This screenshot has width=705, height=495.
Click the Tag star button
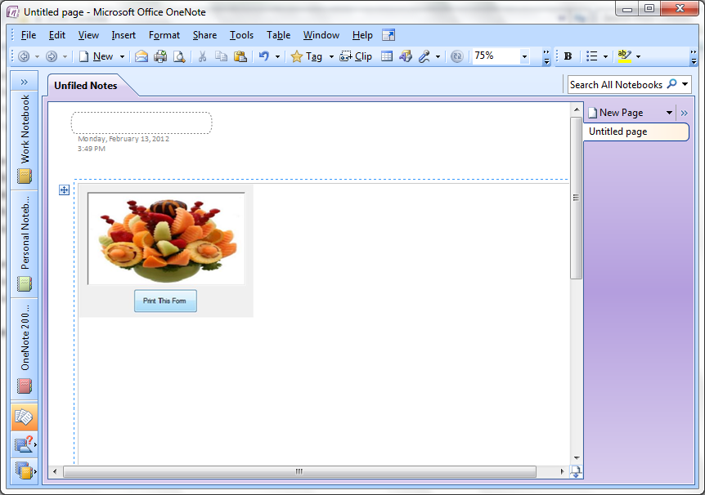point(307,56)
